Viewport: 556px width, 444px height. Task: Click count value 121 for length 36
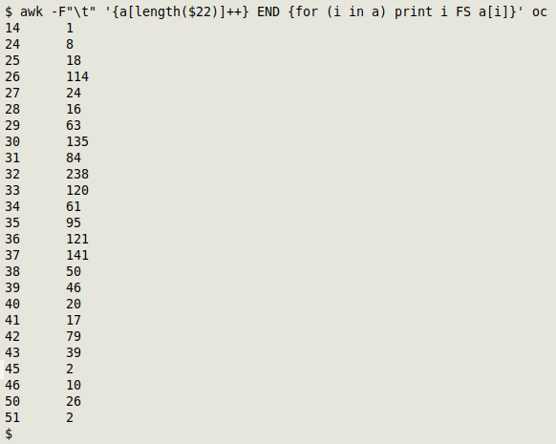[x=77, y=239]
